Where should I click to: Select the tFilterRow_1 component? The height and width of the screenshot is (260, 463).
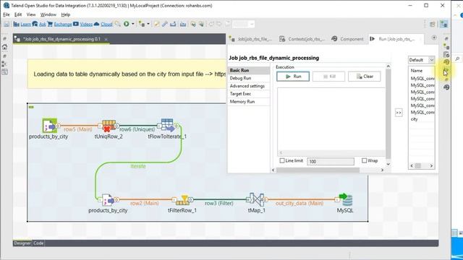pos(182,200)
